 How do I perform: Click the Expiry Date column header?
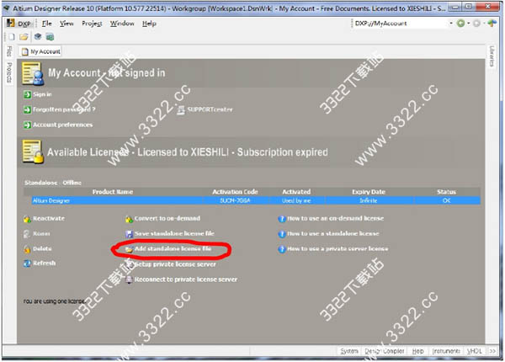(369, 192)
